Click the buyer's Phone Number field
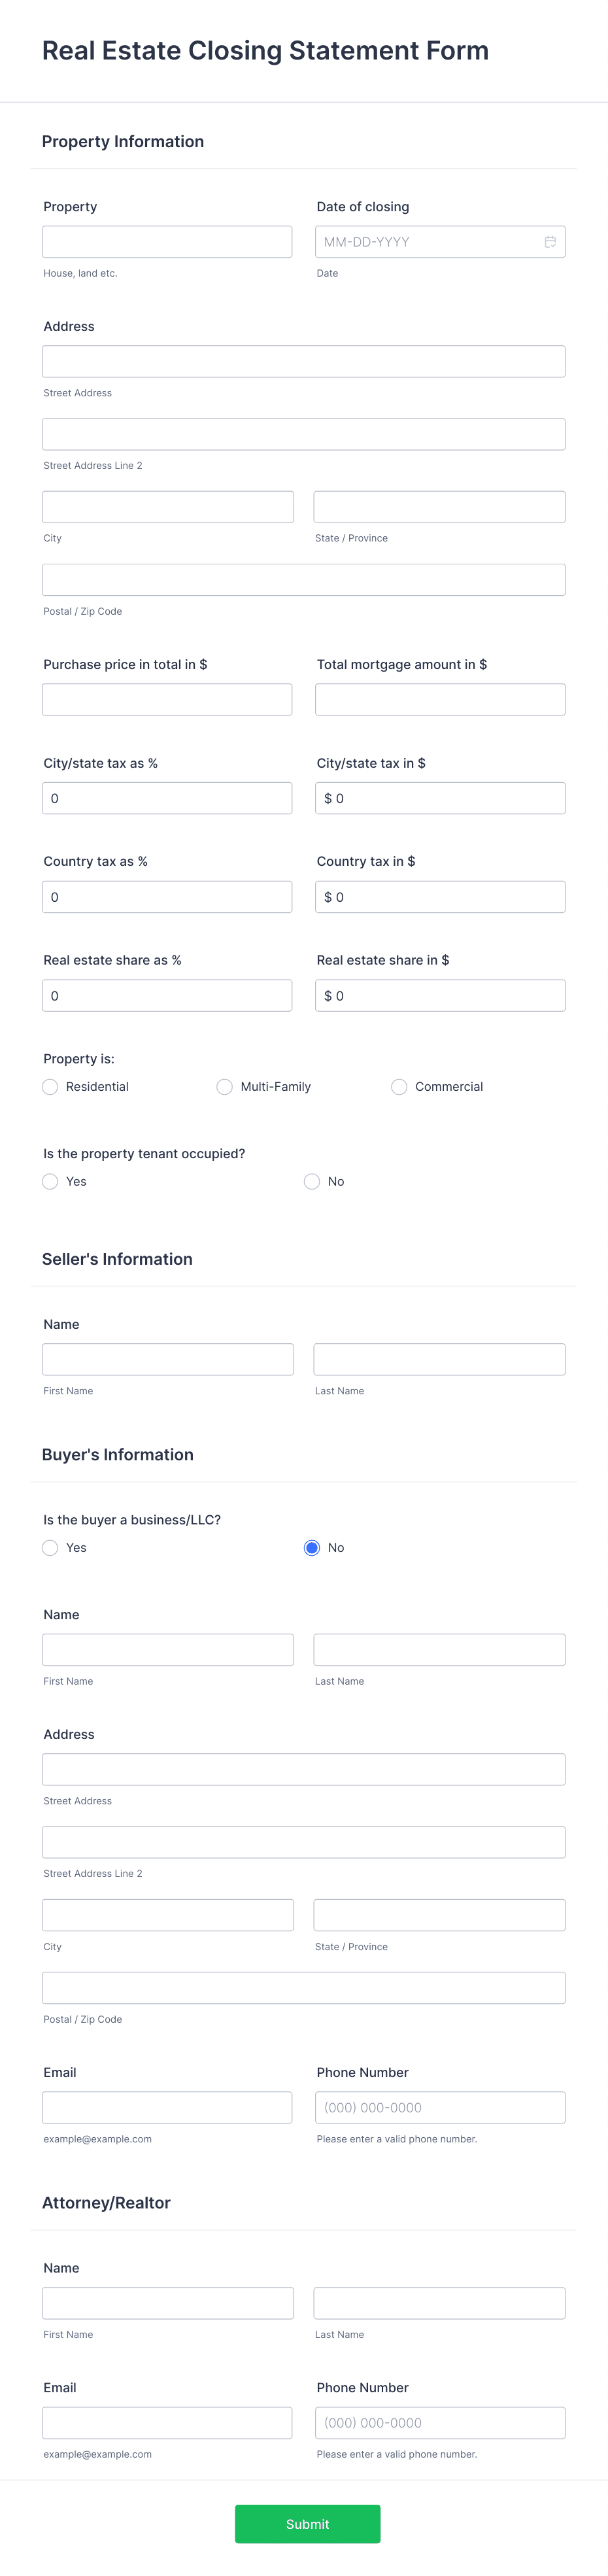608x2576 pixels. [x=440, y=2106]
